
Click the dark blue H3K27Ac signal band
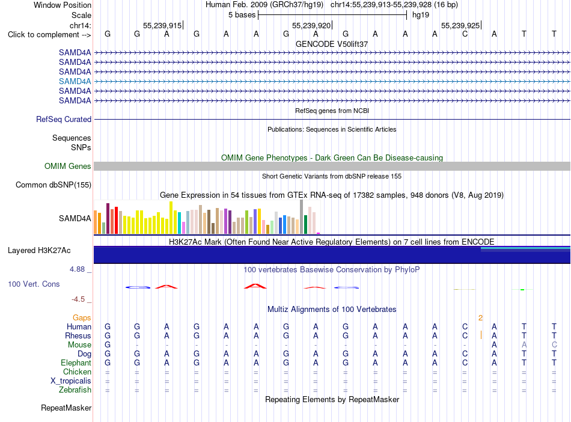click(x=332, y=255)
